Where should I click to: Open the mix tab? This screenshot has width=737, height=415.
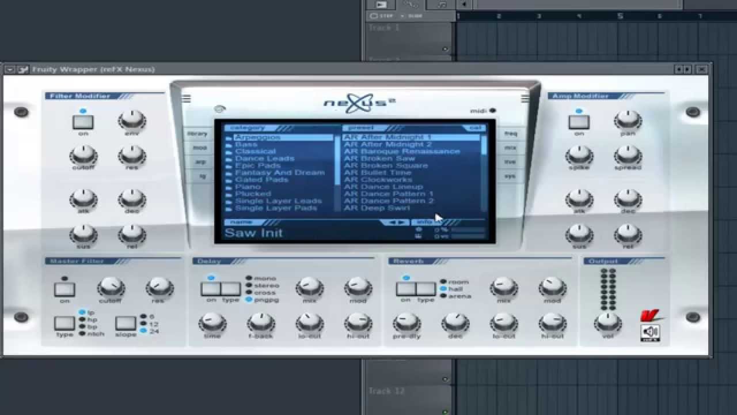click(x=511, y=148)
